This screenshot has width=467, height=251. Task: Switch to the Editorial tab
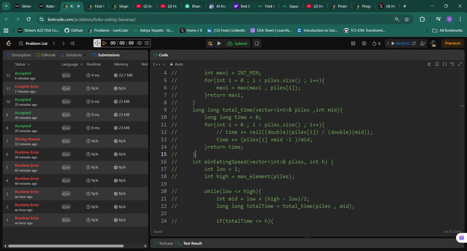click(46, 55)
